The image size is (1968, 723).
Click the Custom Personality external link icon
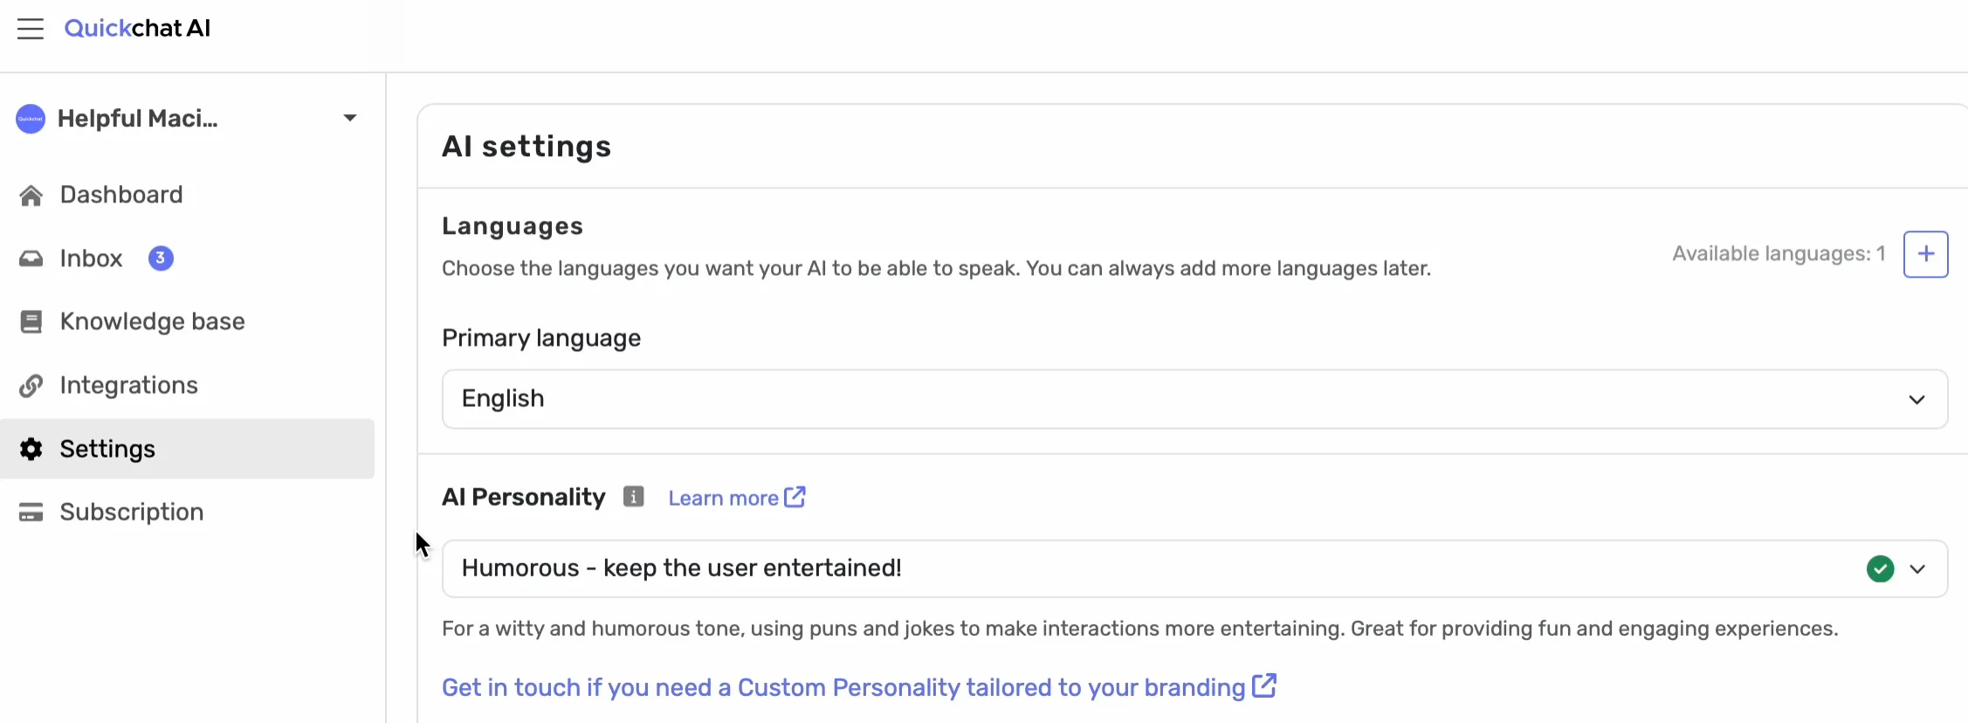pos(1264,685)
